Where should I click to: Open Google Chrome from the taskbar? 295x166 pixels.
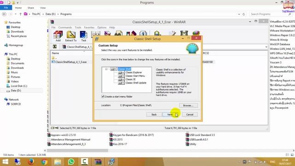coord(44,162)
